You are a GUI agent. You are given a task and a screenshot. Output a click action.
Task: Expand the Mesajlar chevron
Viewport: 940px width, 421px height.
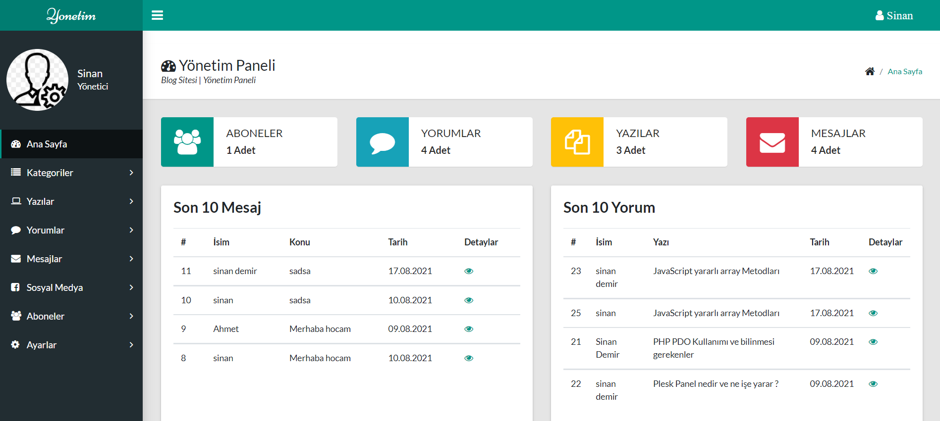coord(131,259)
